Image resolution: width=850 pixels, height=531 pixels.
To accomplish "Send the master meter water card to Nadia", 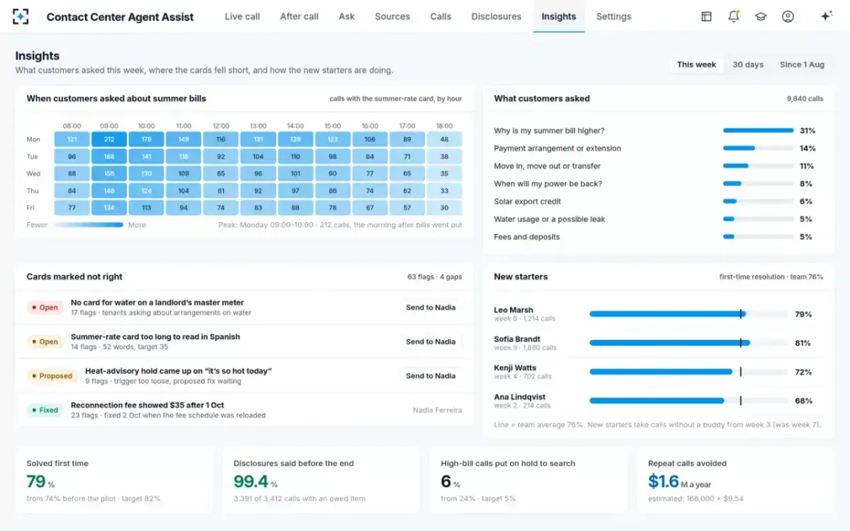I will tap(431, 307).
